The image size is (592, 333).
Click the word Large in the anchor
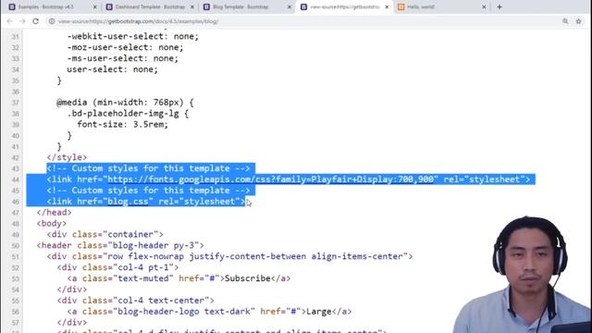point(319,312)
